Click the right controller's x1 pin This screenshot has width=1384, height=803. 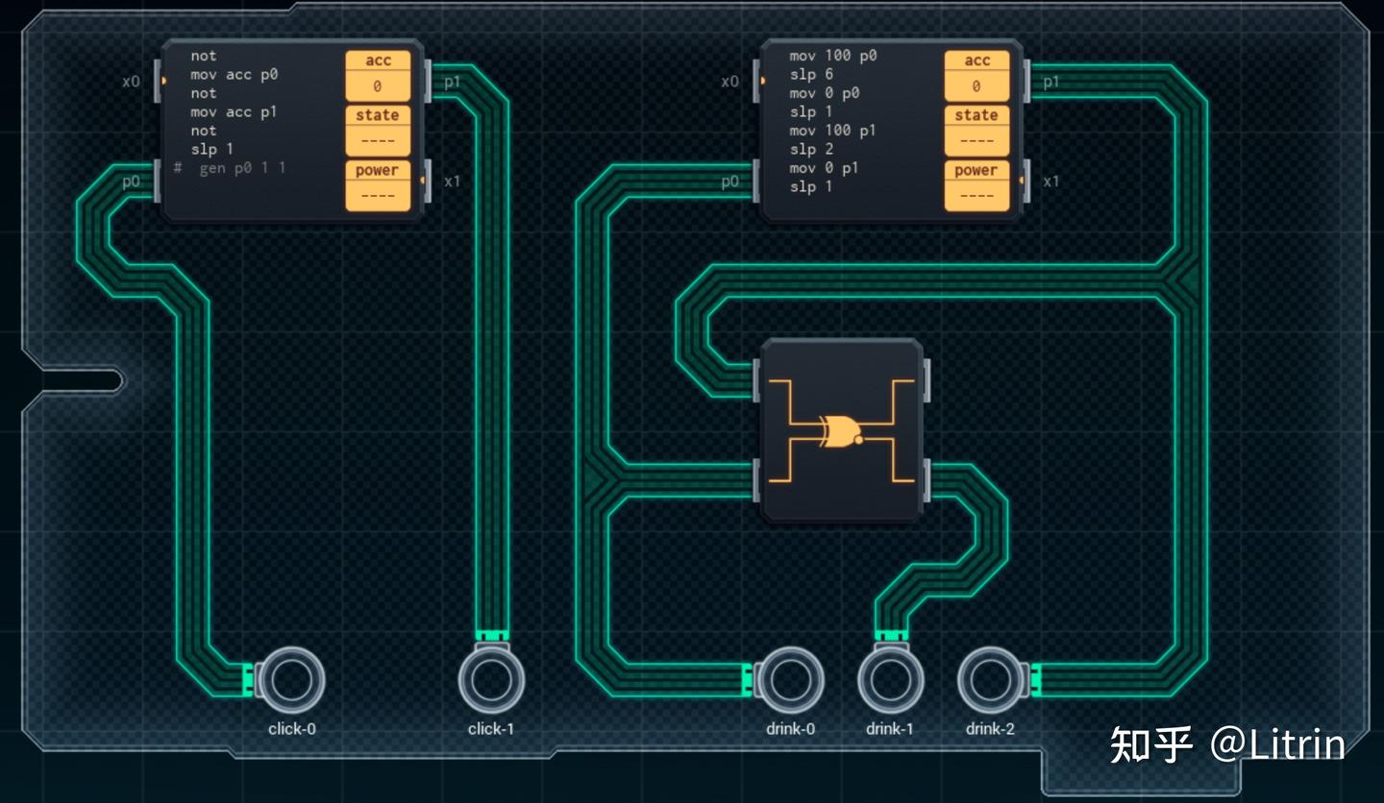1026,182
